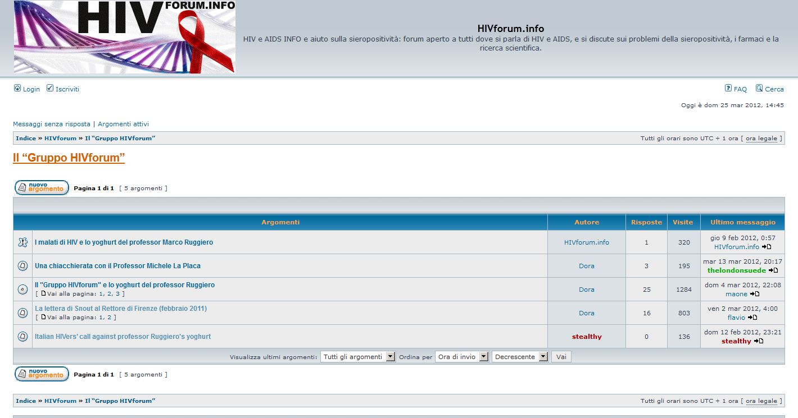798x418 pixels.
Task: Click the Iscriviti register icon
Action: pos(50,89)
